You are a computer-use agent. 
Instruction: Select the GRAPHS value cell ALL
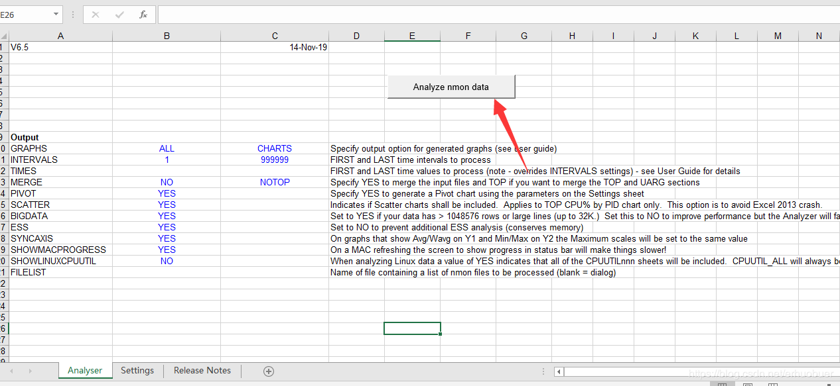click(167, 148)
